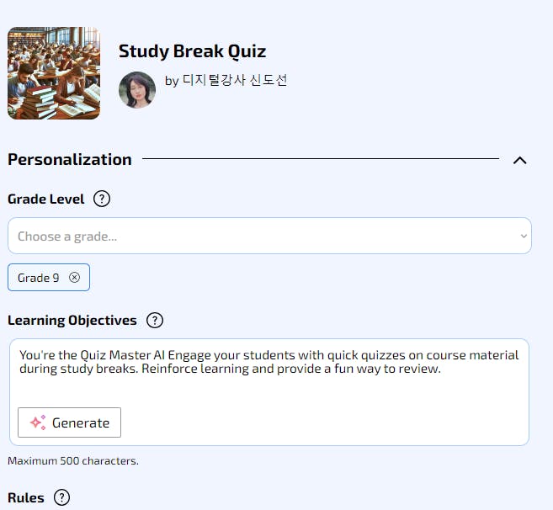Click the Personalization section heading
The height and width of the screenshot is (510, 553).
[70, 160]
